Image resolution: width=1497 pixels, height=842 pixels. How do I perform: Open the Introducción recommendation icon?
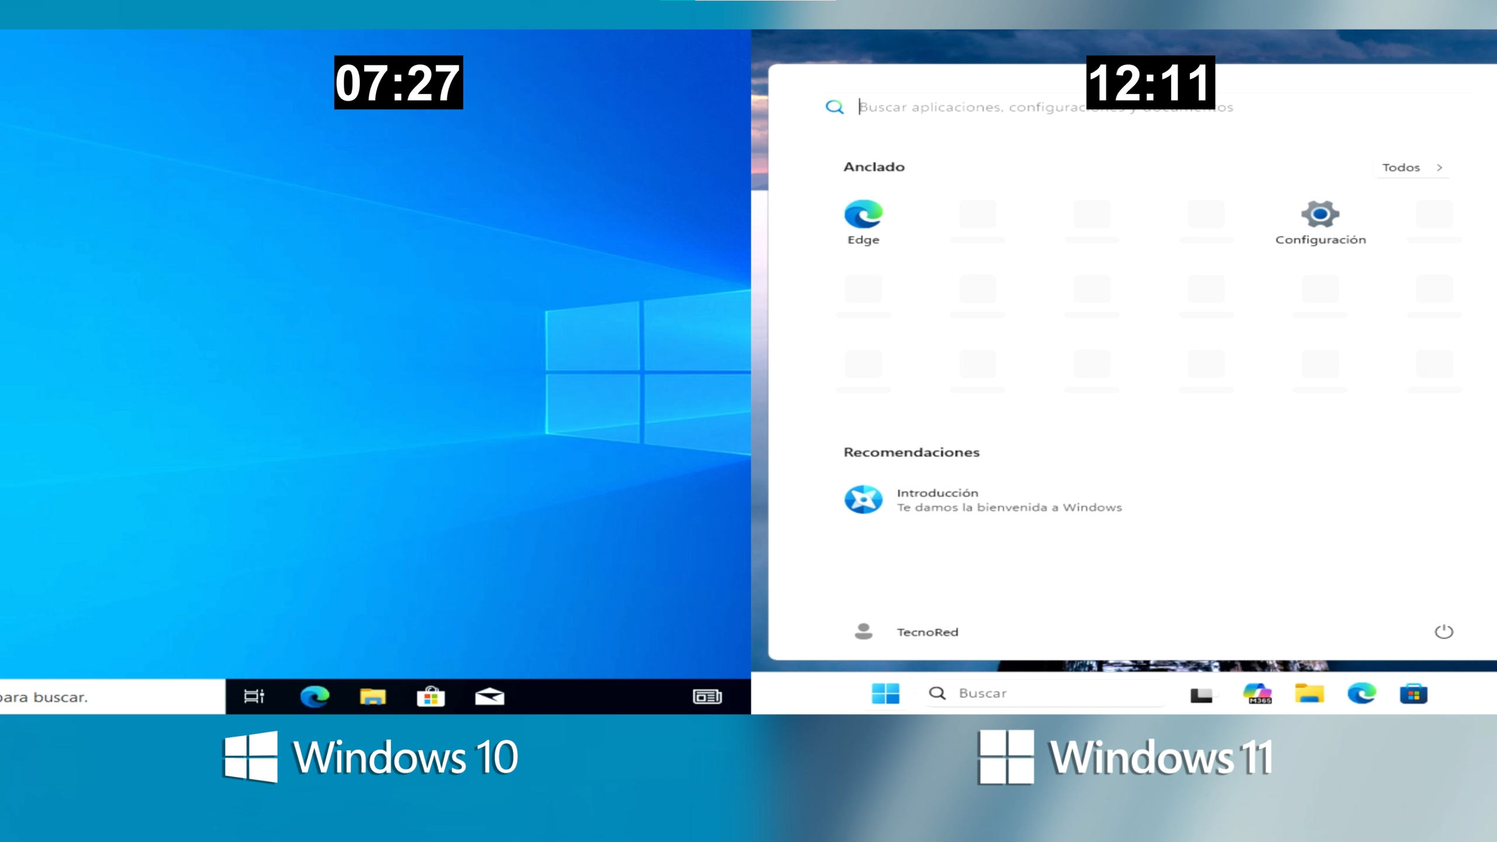point(863,500)
